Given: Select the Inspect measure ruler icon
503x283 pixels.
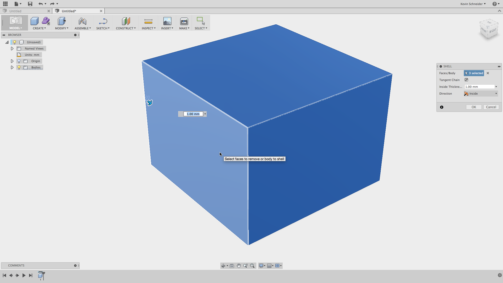Looking at the screenshot, I should (x=148, y=21).
